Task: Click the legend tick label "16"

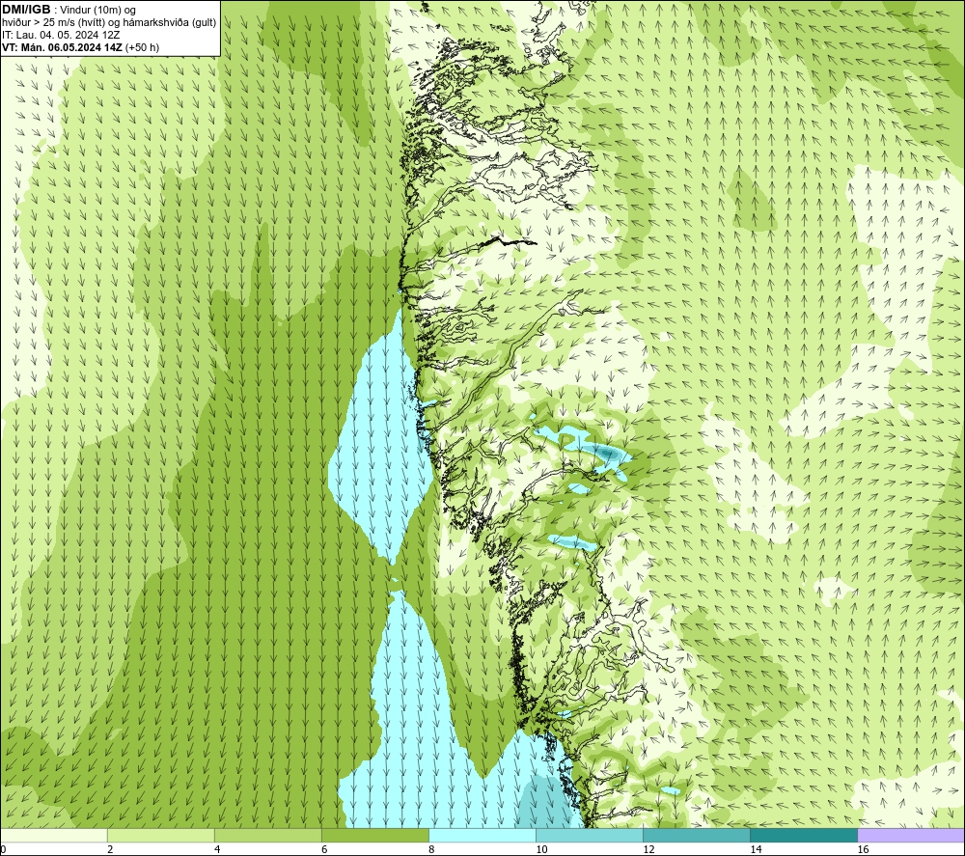Action: 863,849
